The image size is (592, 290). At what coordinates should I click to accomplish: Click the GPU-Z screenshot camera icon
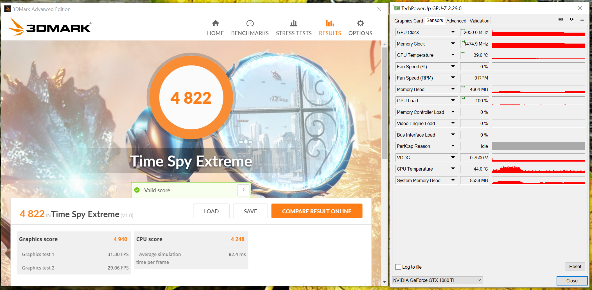[x=561, y=19]
